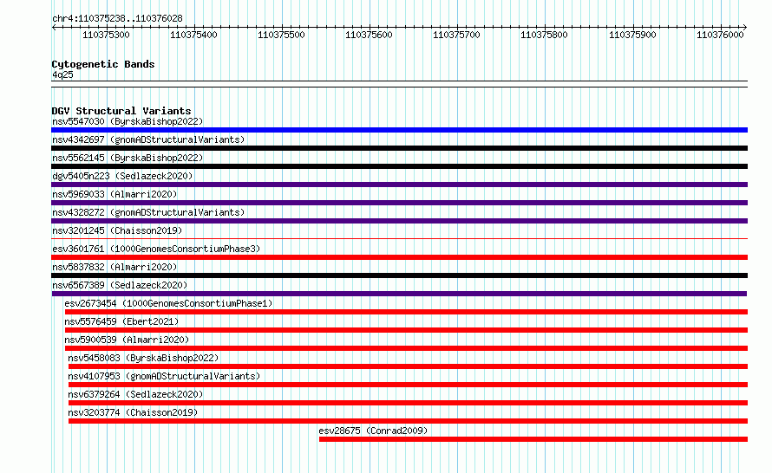This screenshot has height=473, width=772.
Task: Click the 4q25 band line
Action: [399, 84]
